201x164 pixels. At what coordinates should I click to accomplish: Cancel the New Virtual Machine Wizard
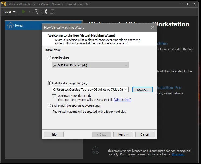(145, 134)
